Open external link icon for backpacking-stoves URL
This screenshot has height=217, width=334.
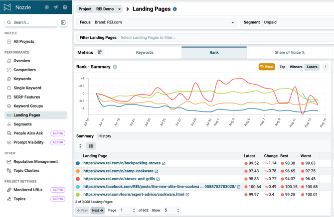164,163
